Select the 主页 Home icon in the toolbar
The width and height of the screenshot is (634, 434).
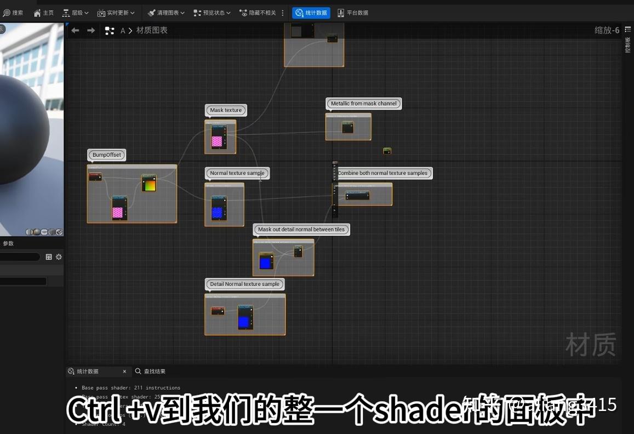[37, 13]
